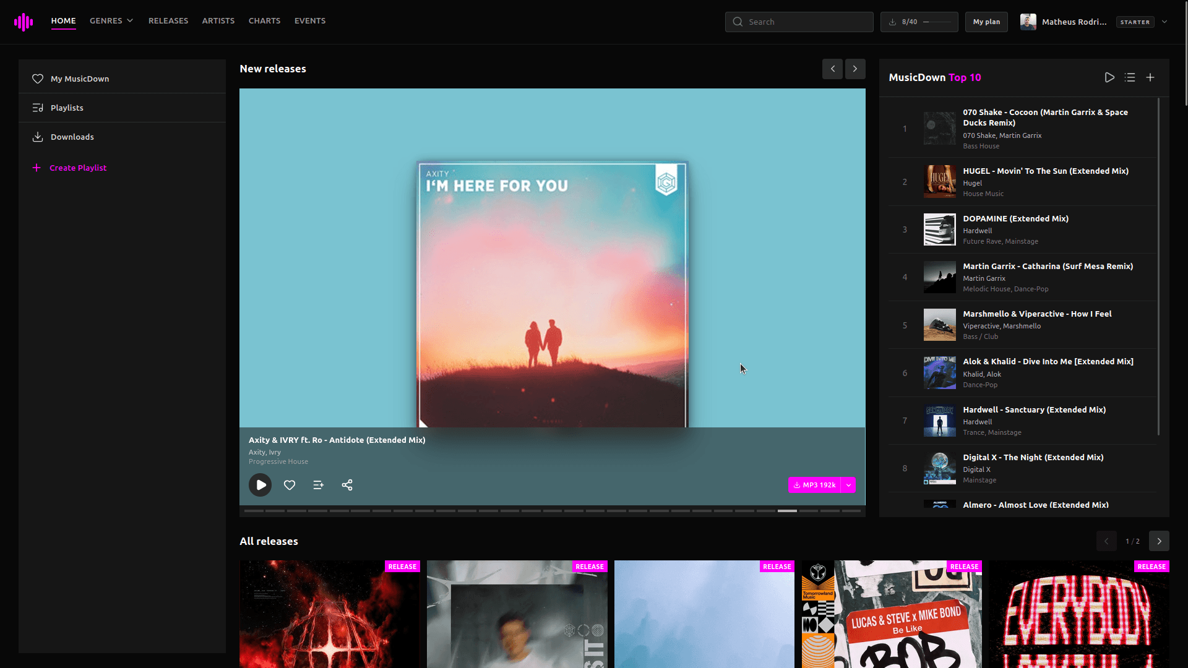The width and height of the screenshot is (1188, 668).
Task: Click the page scrollbar thumb at right edge
Action: (x=1186, y=53)
